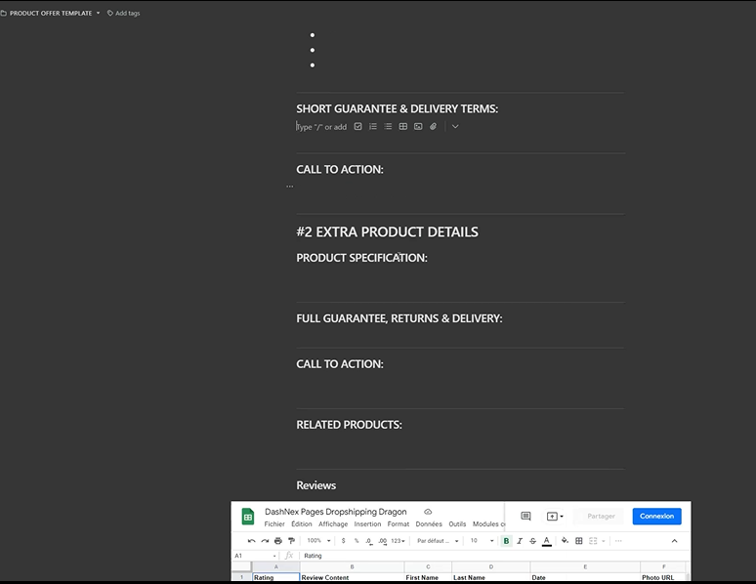Viewport: 756px width, 584px height.
Task: Click the cloud save status icon
Action: pos(428,512)
